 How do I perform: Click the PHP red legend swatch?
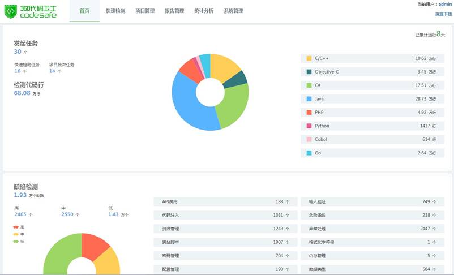309,112
